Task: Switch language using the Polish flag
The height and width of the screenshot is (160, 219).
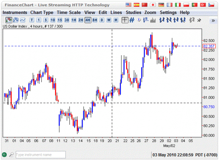Action: pos(186,5)
